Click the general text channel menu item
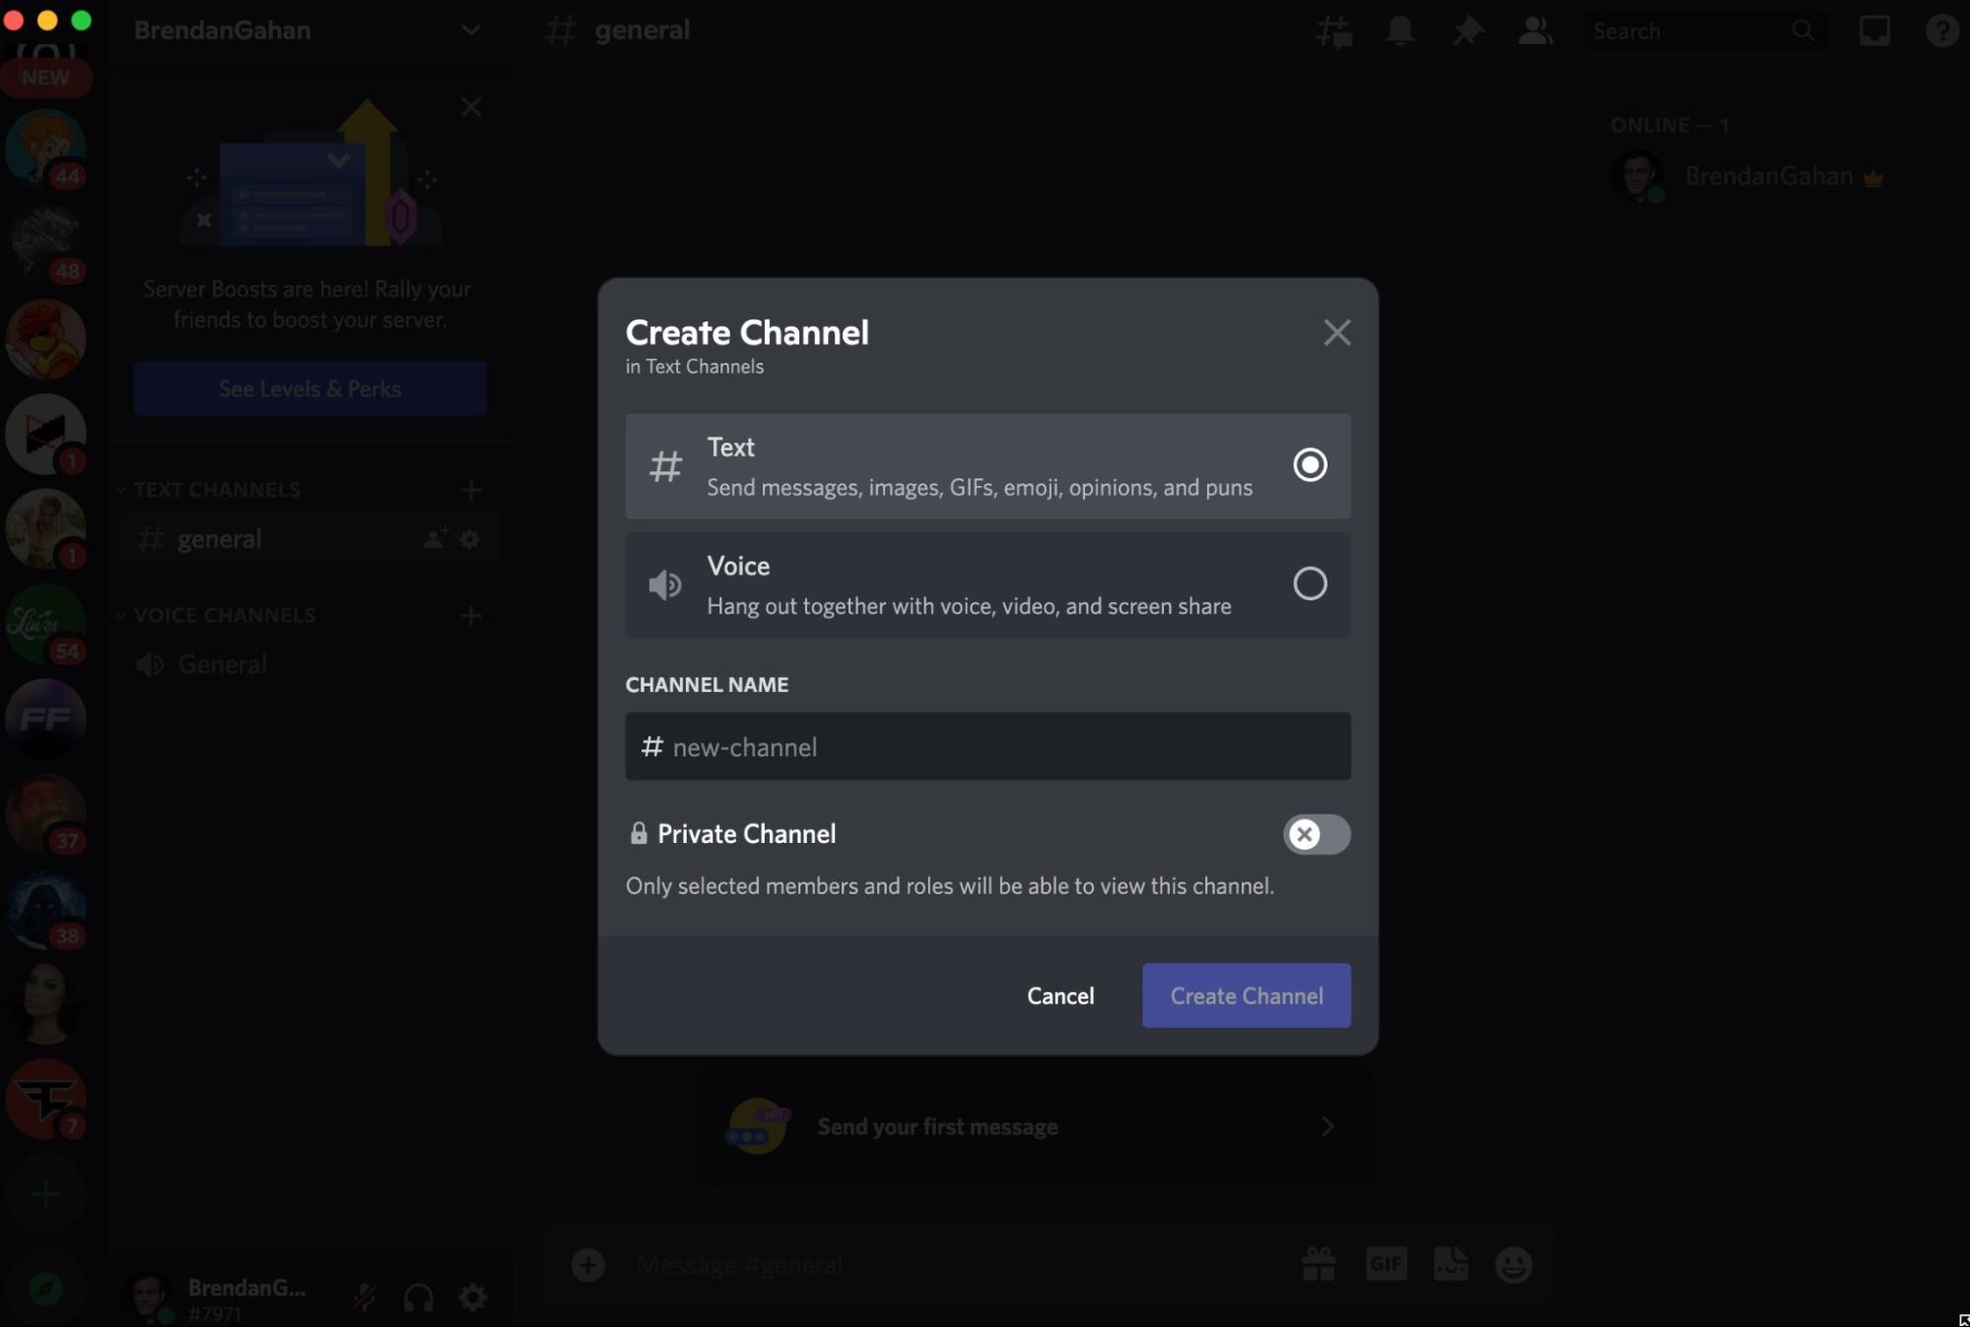 click(x=219, y=537)
